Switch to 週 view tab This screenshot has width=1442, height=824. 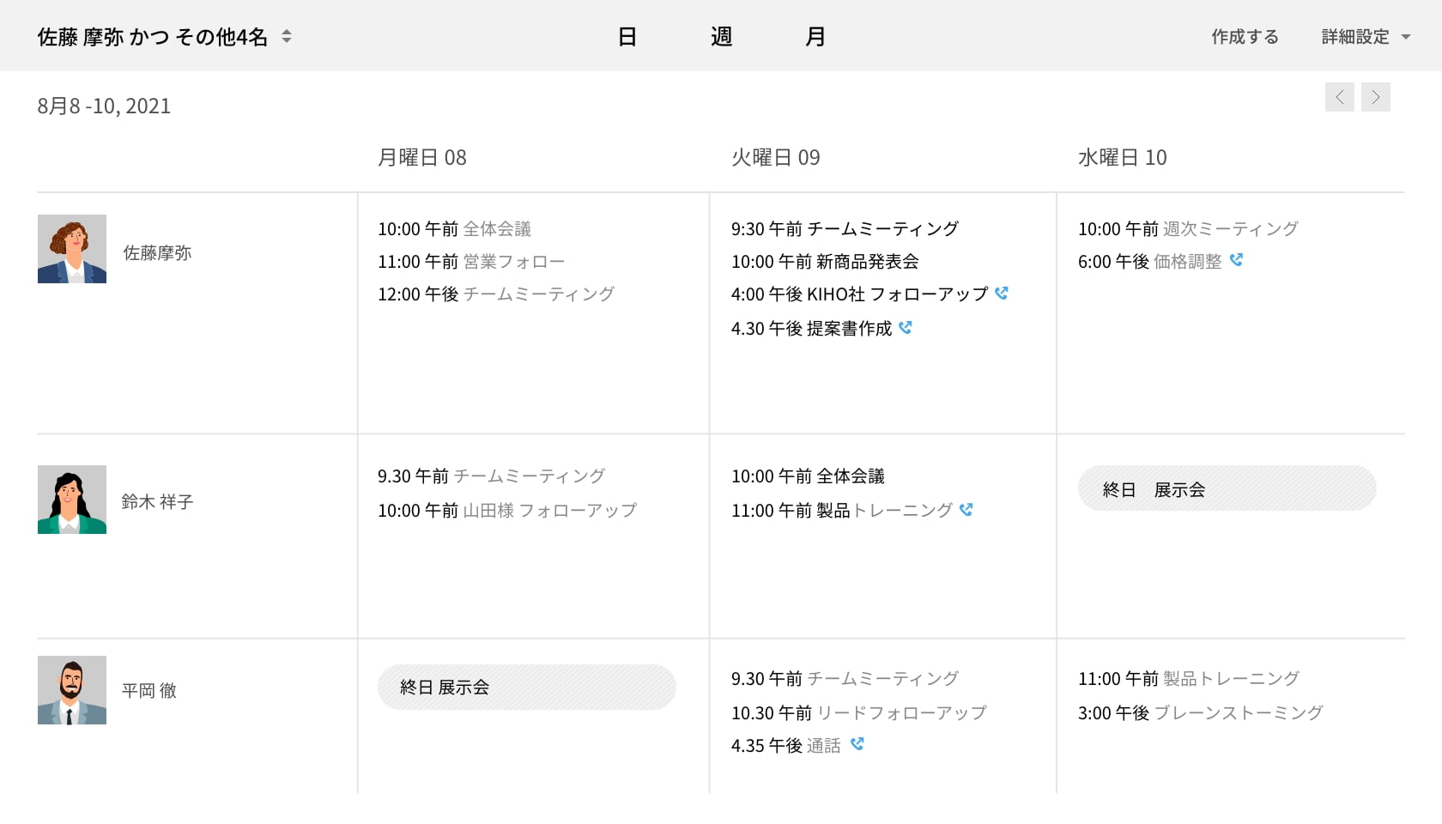coord(721,37)
